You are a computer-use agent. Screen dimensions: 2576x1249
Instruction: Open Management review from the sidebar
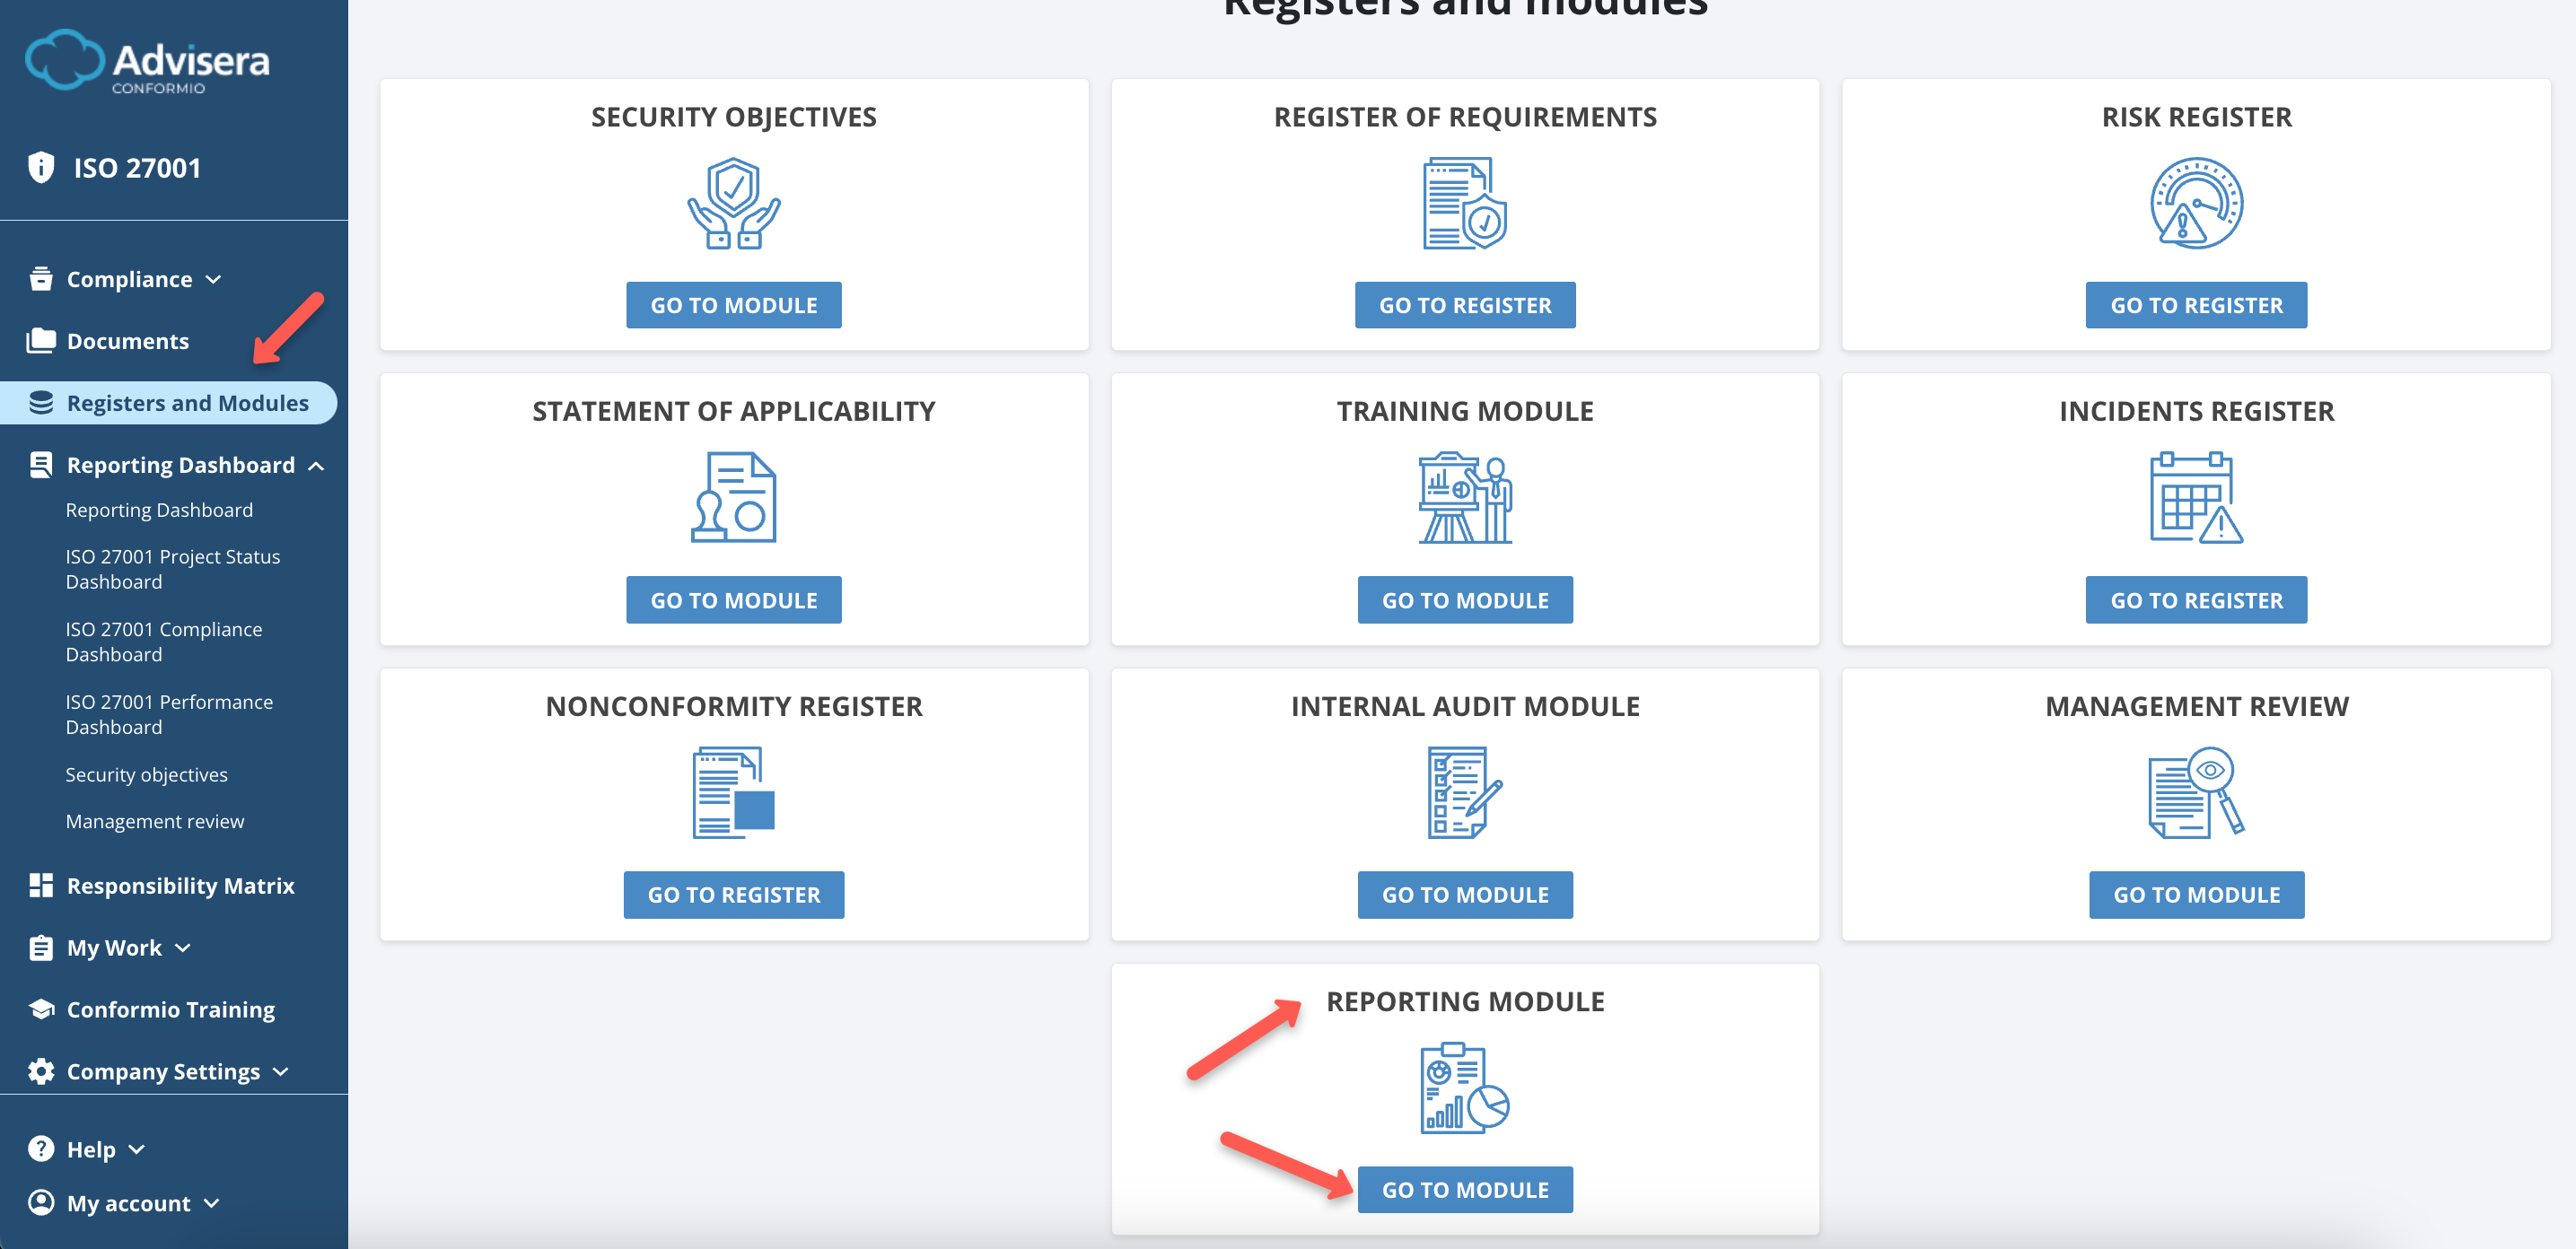154,821
